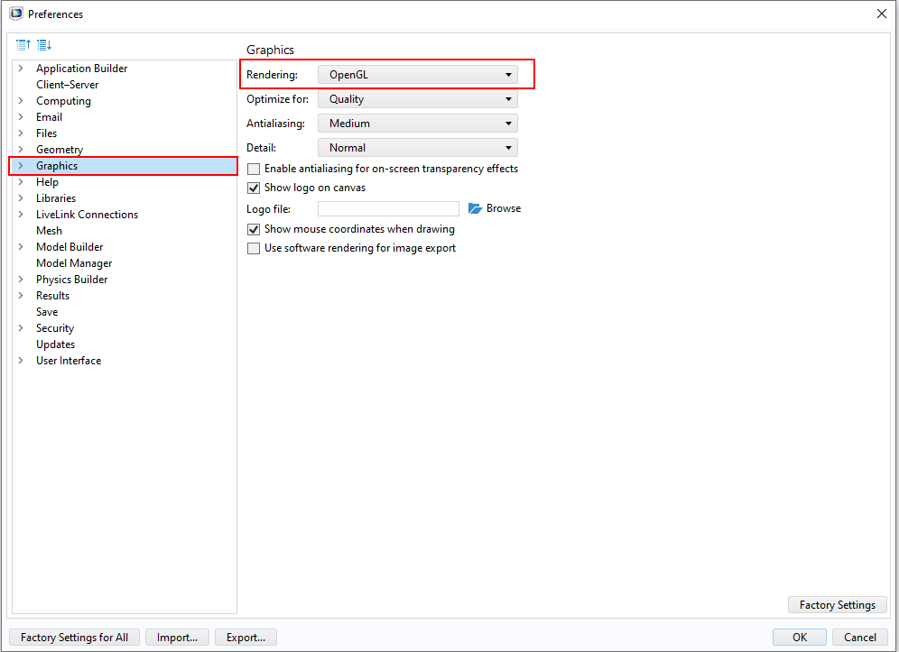Click the Import... button
Image resolution: width=899 pixels, height=652 pixels.
(177, 638)
